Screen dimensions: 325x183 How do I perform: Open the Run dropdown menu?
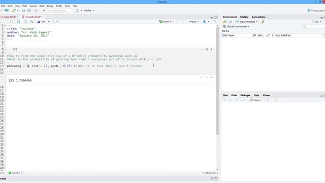[x=198, y=22]
